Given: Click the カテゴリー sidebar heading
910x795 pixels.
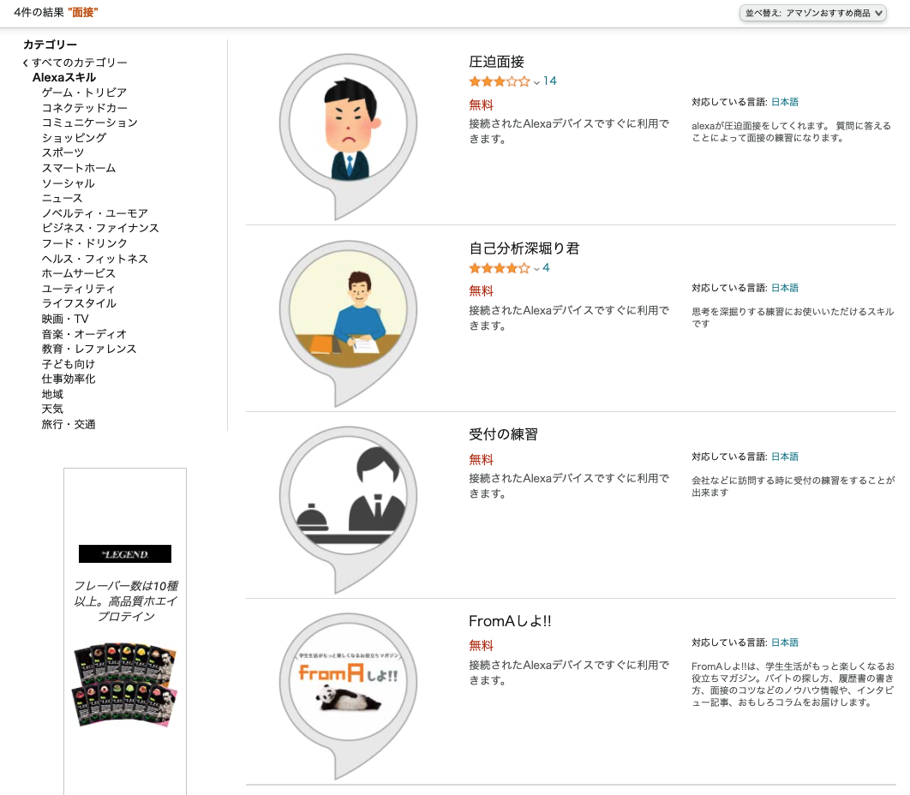Looking at the screenshot, I should (50, 45).
